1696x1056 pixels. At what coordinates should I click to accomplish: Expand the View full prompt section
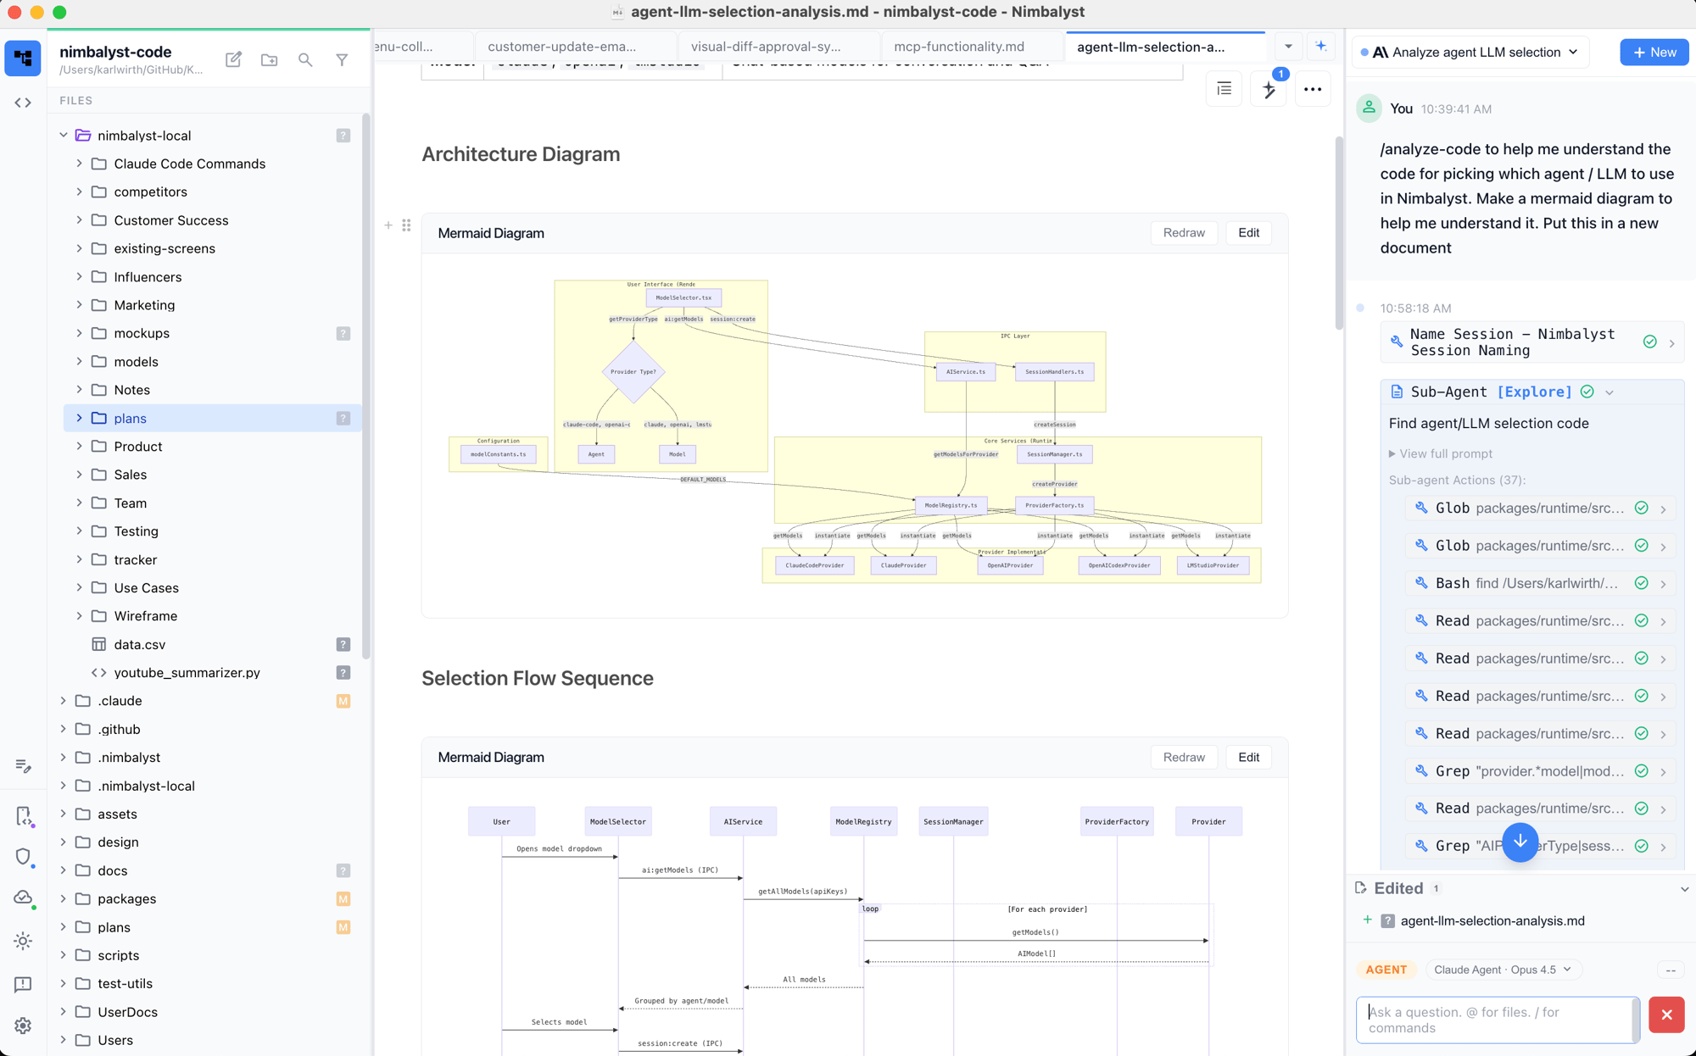(x=1441, y=453)
